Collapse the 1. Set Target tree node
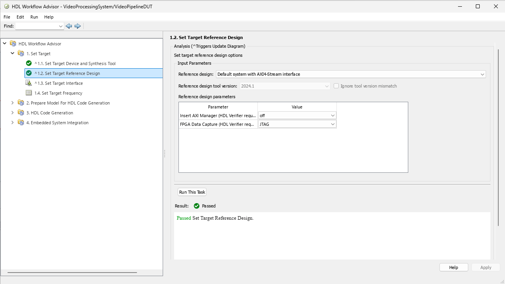 (12, 53)
